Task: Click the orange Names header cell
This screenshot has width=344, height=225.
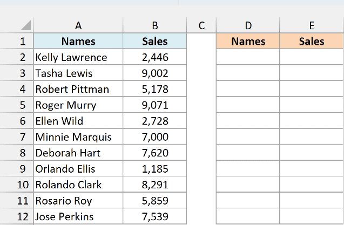Action: [x=248, y=41]
